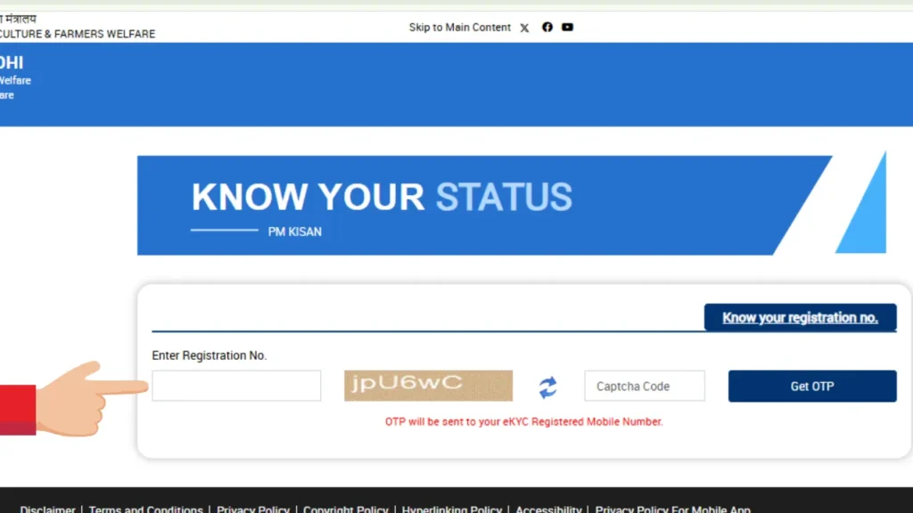Open the Accessibility footer link
The height and width of the screenshot is (513, 913).
(548, 509)
